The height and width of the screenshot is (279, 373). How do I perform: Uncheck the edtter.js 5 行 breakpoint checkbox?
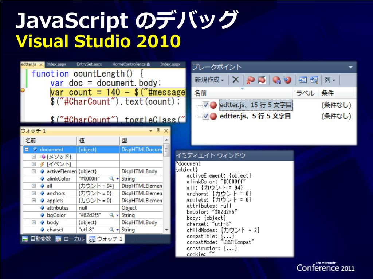pos(205,116)
